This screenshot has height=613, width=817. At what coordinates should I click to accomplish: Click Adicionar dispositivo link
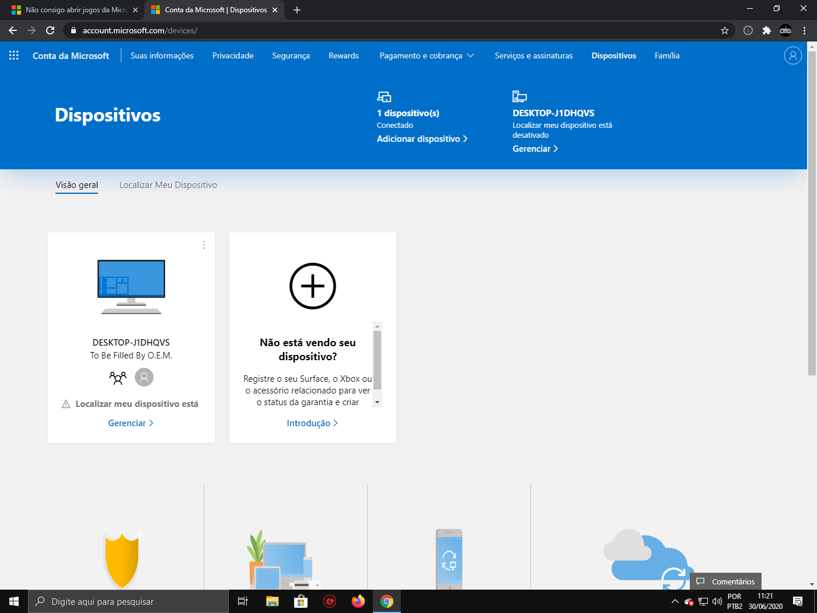click(422, 139)
